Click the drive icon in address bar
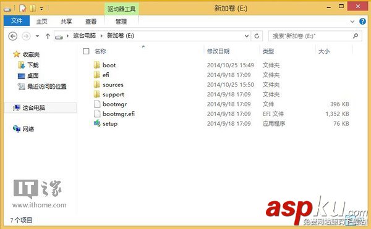Viewport: 371px width, 229px height. click(x=59, y=37)
